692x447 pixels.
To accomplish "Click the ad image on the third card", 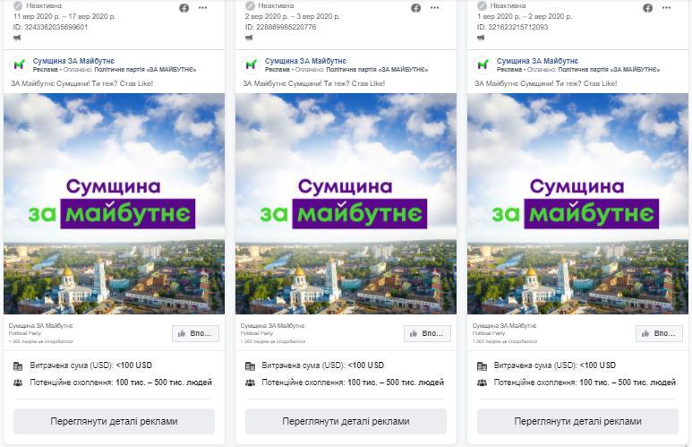I will coord(577,203).
